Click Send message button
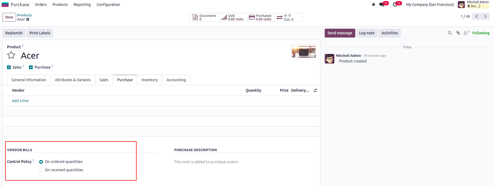This screenshot has height=186, width=494. coord(340,33)
